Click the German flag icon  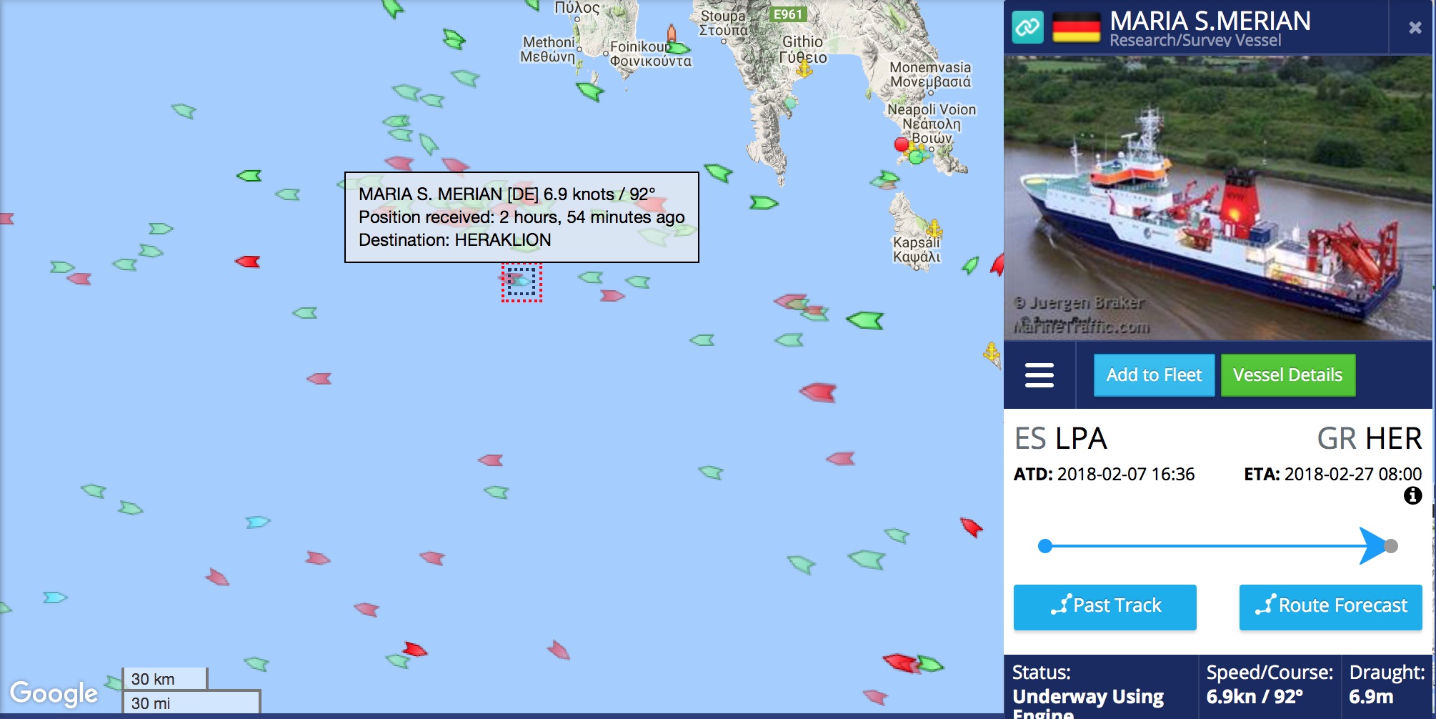coord(1076,27)
